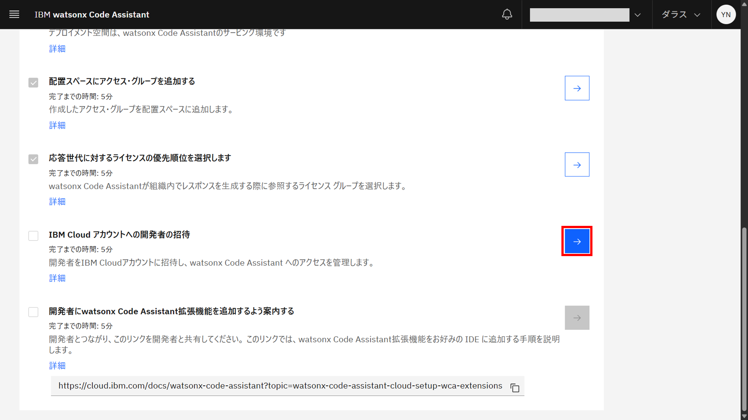Screen dimensions: 748x420
Task: Click the YN user avatar
Action: 726,15
